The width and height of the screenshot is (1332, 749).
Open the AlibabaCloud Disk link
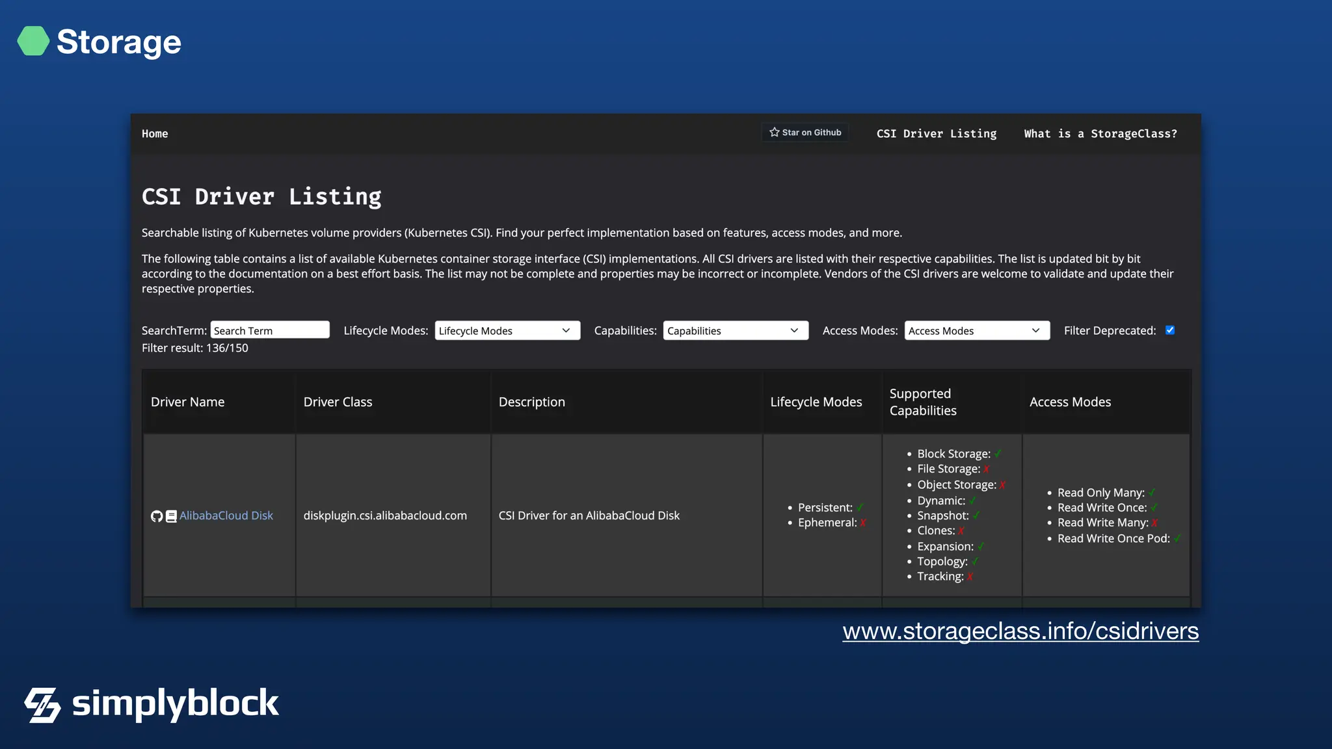point(226,516)
